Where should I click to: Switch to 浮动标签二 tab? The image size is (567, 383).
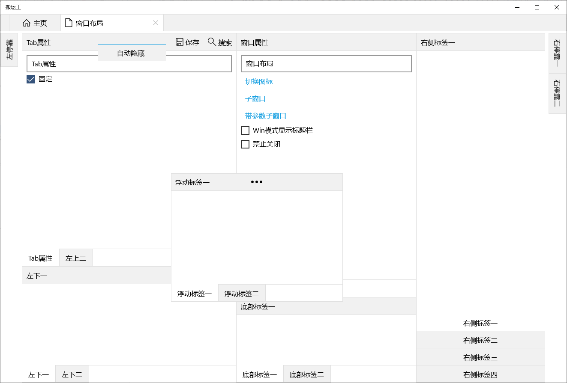pos(242,294)
